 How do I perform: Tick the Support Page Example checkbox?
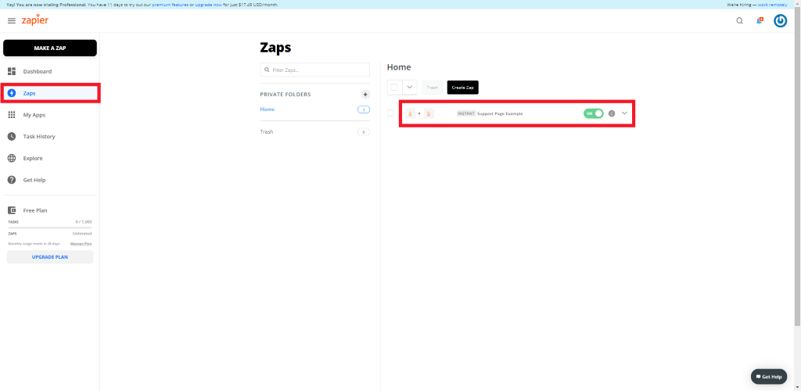click(x=391, y=113)
